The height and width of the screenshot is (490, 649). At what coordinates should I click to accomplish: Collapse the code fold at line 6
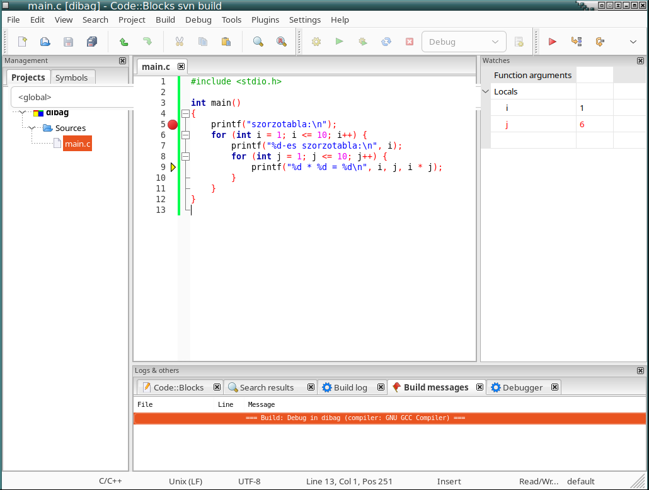185,135
